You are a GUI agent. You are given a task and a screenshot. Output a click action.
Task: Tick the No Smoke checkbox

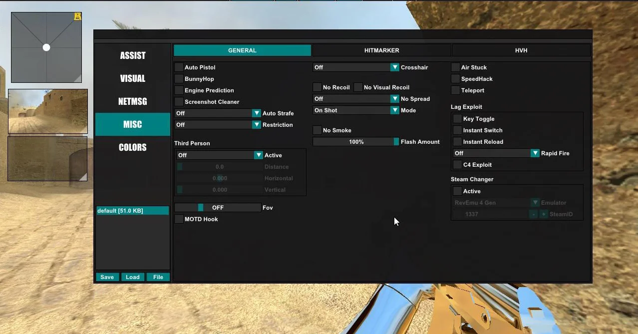pos(317,130)
